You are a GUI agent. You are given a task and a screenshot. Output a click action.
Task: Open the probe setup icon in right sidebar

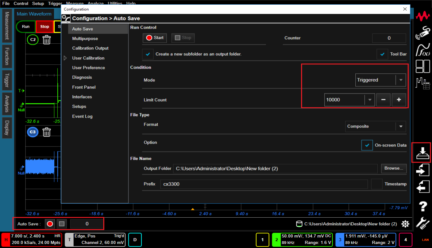click(x=423, y=33)
